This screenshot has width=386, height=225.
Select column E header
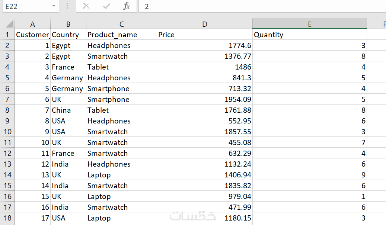pyautogui.click(x=309, y=24)
